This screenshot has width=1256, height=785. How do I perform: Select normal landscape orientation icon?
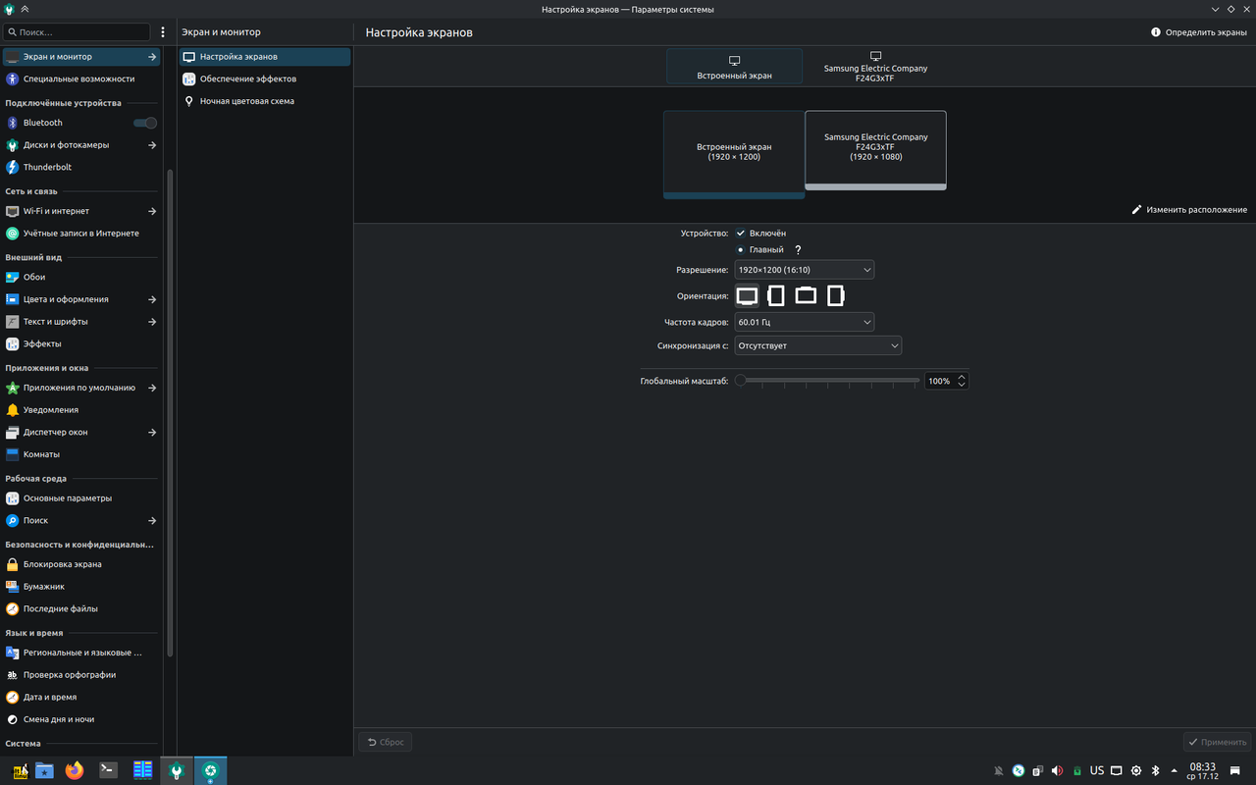tap(747, 295)
